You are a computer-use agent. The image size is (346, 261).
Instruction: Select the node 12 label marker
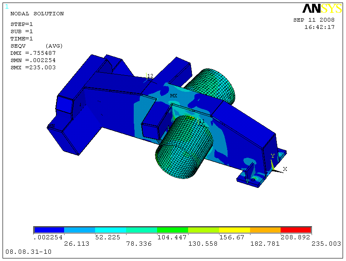tap(149, 76)
